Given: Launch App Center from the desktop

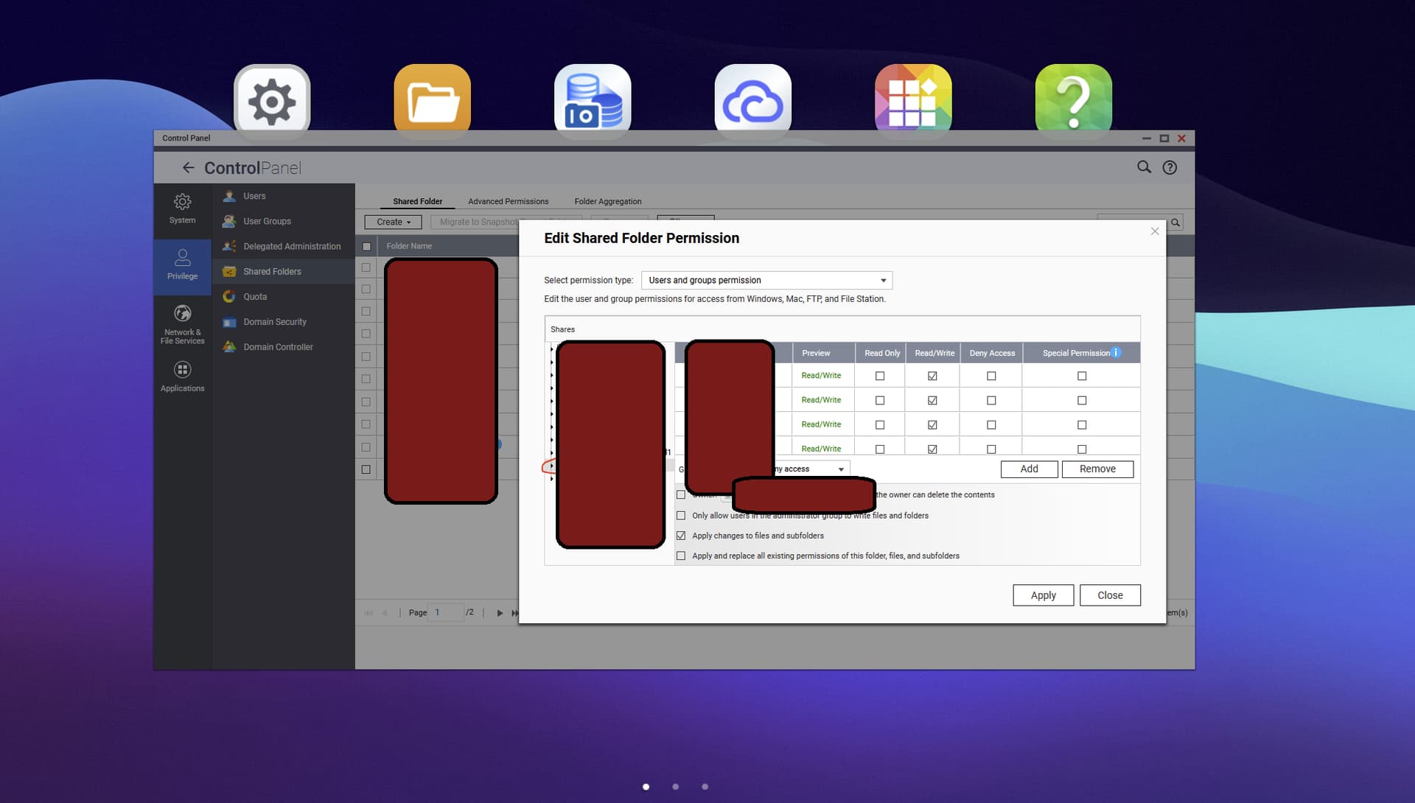Looking at the screenshot, I should coord(913,101).
